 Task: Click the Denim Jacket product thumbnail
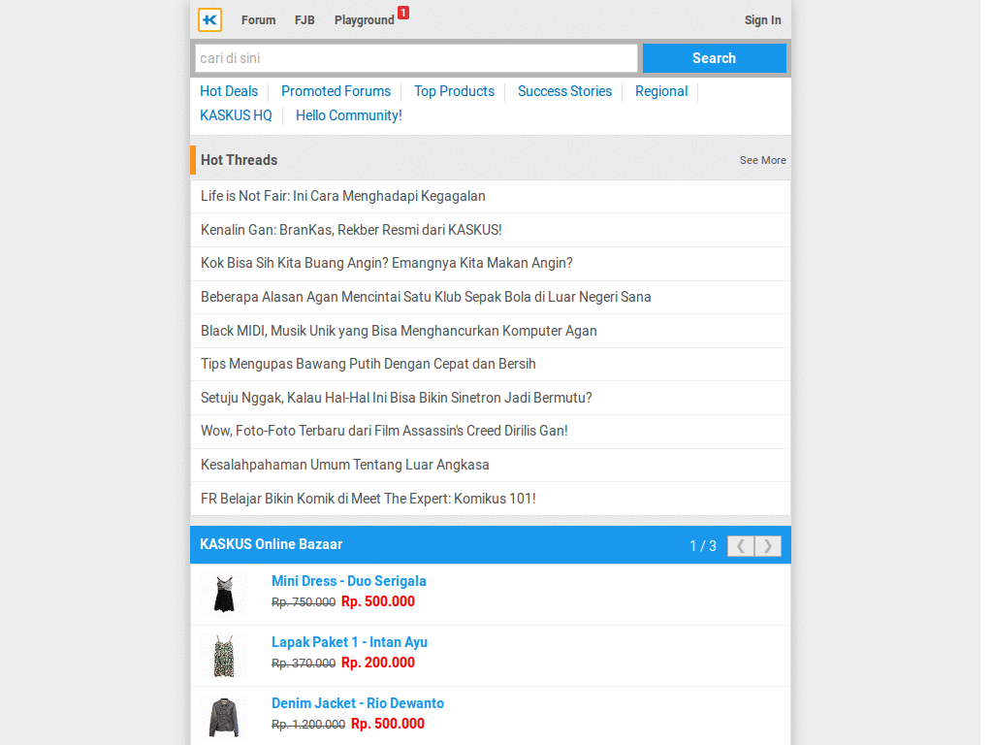pos(224,717)
